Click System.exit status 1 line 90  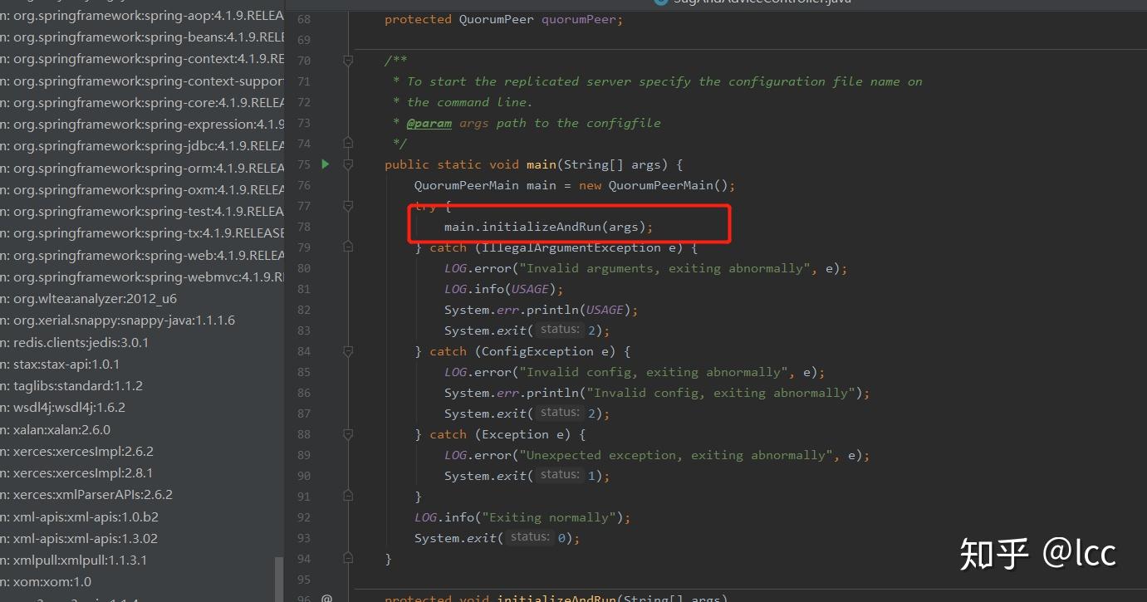[527, 476]
